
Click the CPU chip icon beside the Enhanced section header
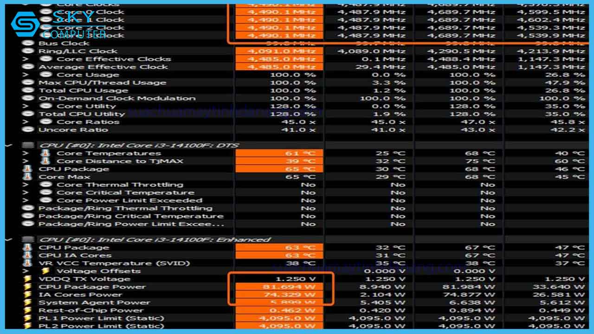coord(28,240)
